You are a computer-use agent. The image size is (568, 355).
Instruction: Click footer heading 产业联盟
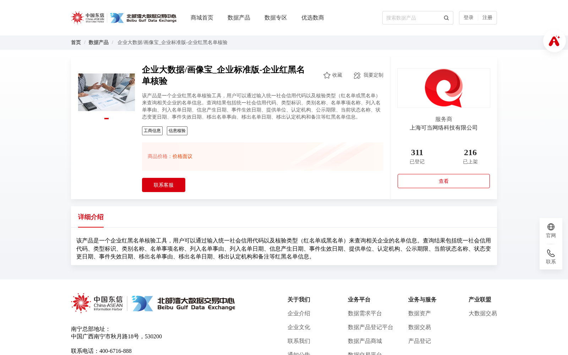coord(480,300)
